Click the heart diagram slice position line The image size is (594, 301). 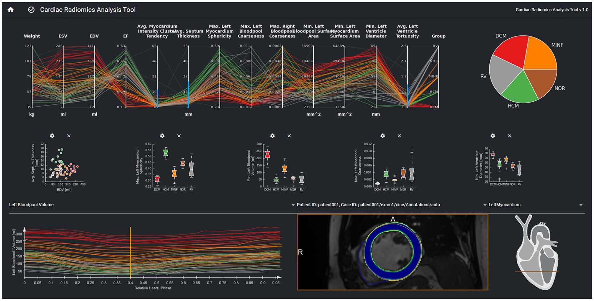(x=536, y=272)
